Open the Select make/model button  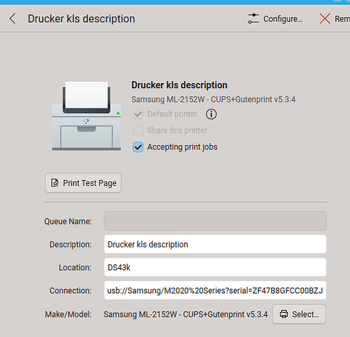pos(299,314)
